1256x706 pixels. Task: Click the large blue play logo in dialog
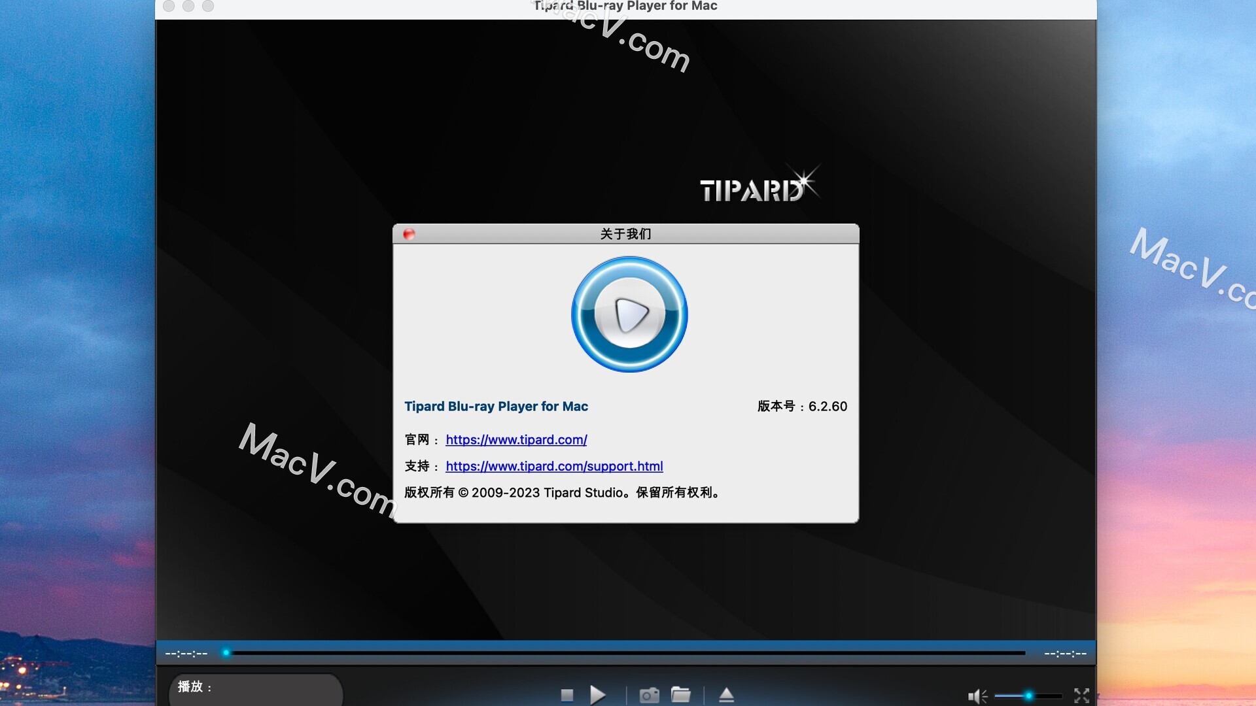pos(629,314)
